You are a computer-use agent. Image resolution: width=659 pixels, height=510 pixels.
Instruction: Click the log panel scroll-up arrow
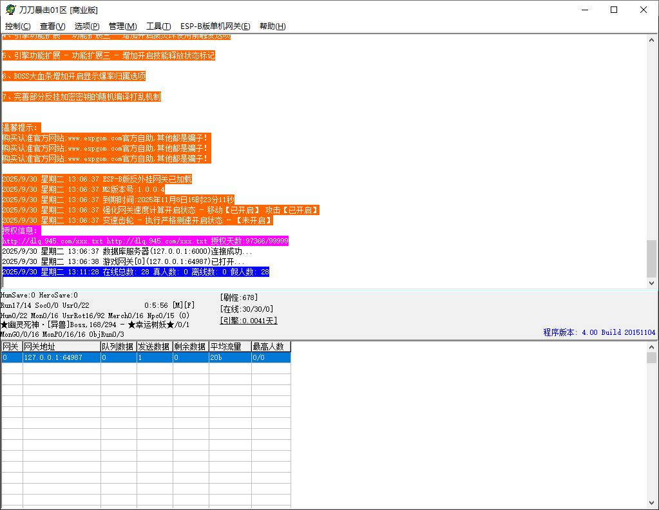click(x=651, y=40)
